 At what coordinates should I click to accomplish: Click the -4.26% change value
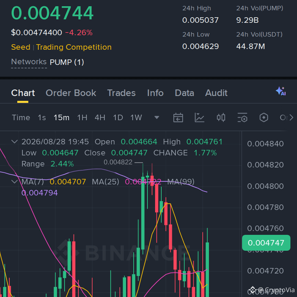[x=79, y=32]
